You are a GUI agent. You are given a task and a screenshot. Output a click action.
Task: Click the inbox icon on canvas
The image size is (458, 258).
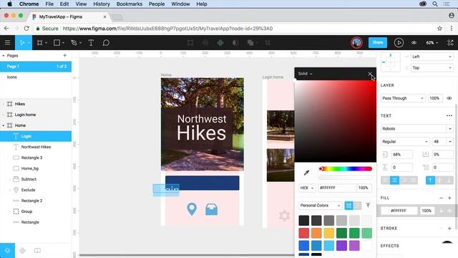(x=212, y=209)
